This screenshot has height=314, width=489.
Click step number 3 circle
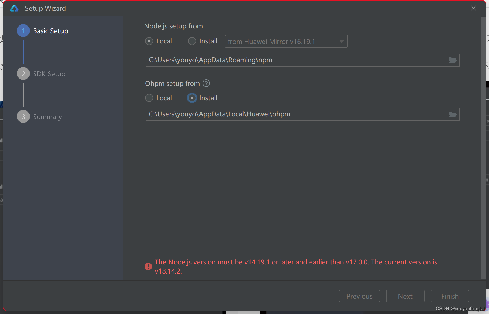click(x=23, y=117)
